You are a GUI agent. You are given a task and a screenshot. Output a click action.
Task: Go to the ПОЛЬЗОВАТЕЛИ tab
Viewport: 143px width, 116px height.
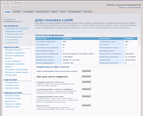point(42,12)
